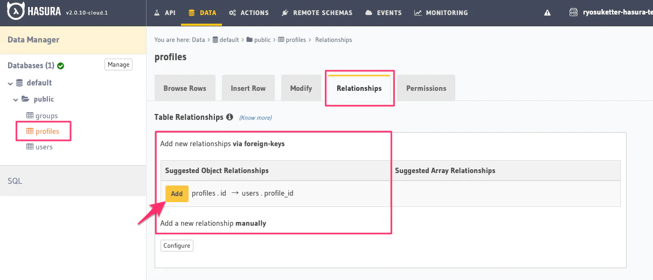This screenshot has height=280, width=653.
Task: Open the ACTIONS tab
Action: pyautogui.click(x=249, y=12)
